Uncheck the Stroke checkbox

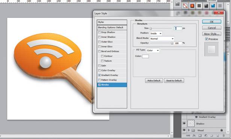pyautogui.click(x=100, y=85)
